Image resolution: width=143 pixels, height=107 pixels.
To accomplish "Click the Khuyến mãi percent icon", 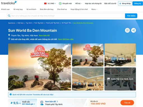I will (x=60, y=4).
